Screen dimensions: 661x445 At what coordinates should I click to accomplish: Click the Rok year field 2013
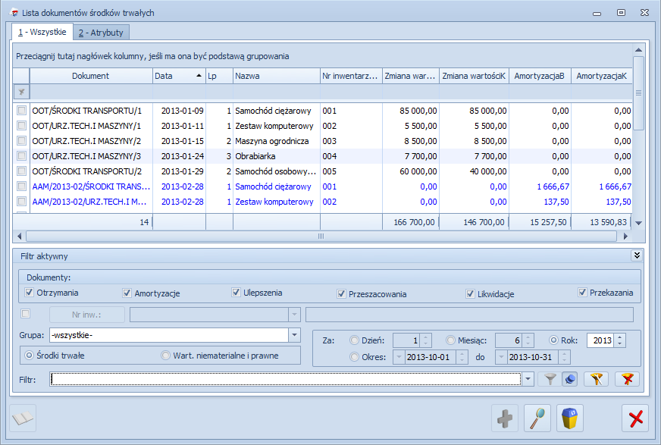click(601, 340)
